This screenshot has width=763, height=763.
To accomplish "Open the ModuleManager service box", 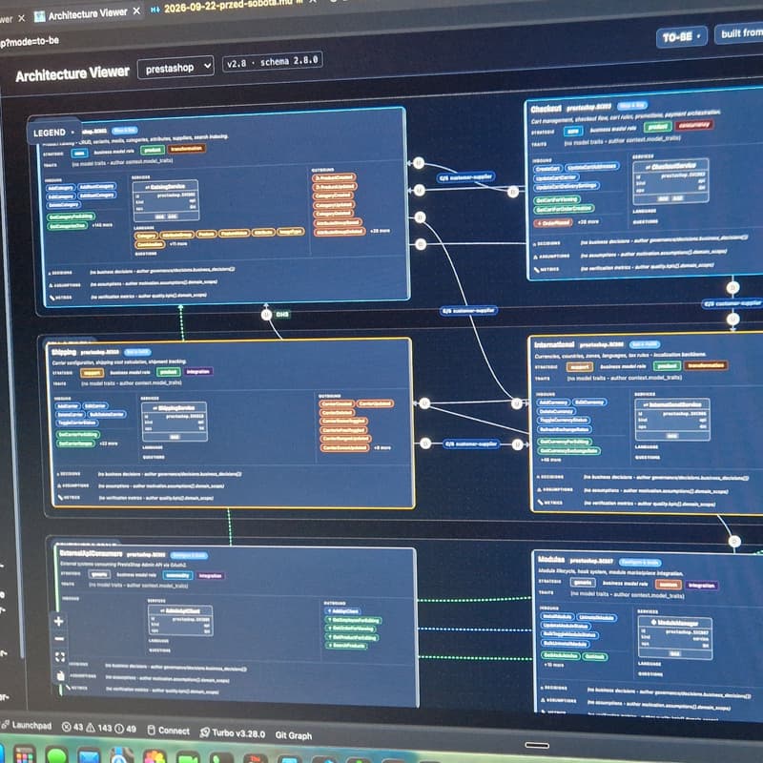I will click(675, 638).
